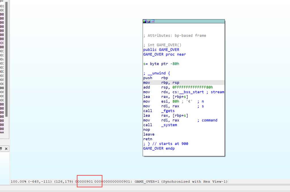This screenshot has width=290, height=192.
Task: Select the highlighted 'mov rbp, rsp' line
Action: point(161,83)
